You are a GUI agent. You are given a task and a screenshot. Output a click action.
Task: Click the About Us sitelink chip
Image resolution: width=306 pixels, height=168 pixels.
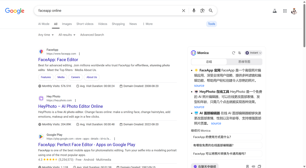[x=92, y=77]
